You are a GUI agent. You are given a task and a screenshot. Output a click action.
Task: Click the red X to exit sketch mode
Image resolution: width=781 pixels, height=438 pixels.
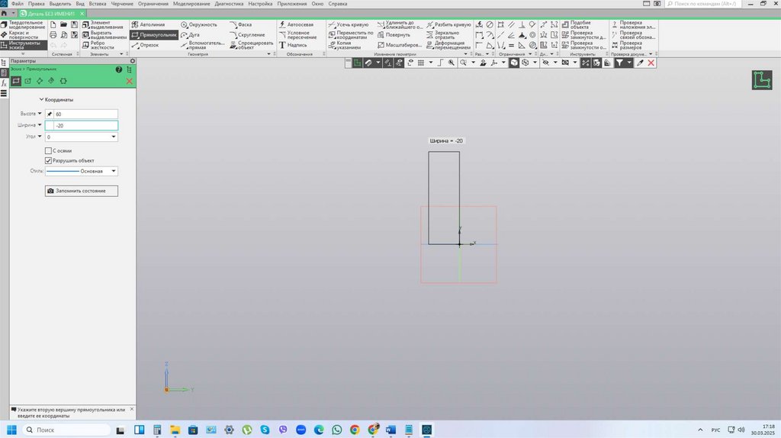tap(651, 63)
